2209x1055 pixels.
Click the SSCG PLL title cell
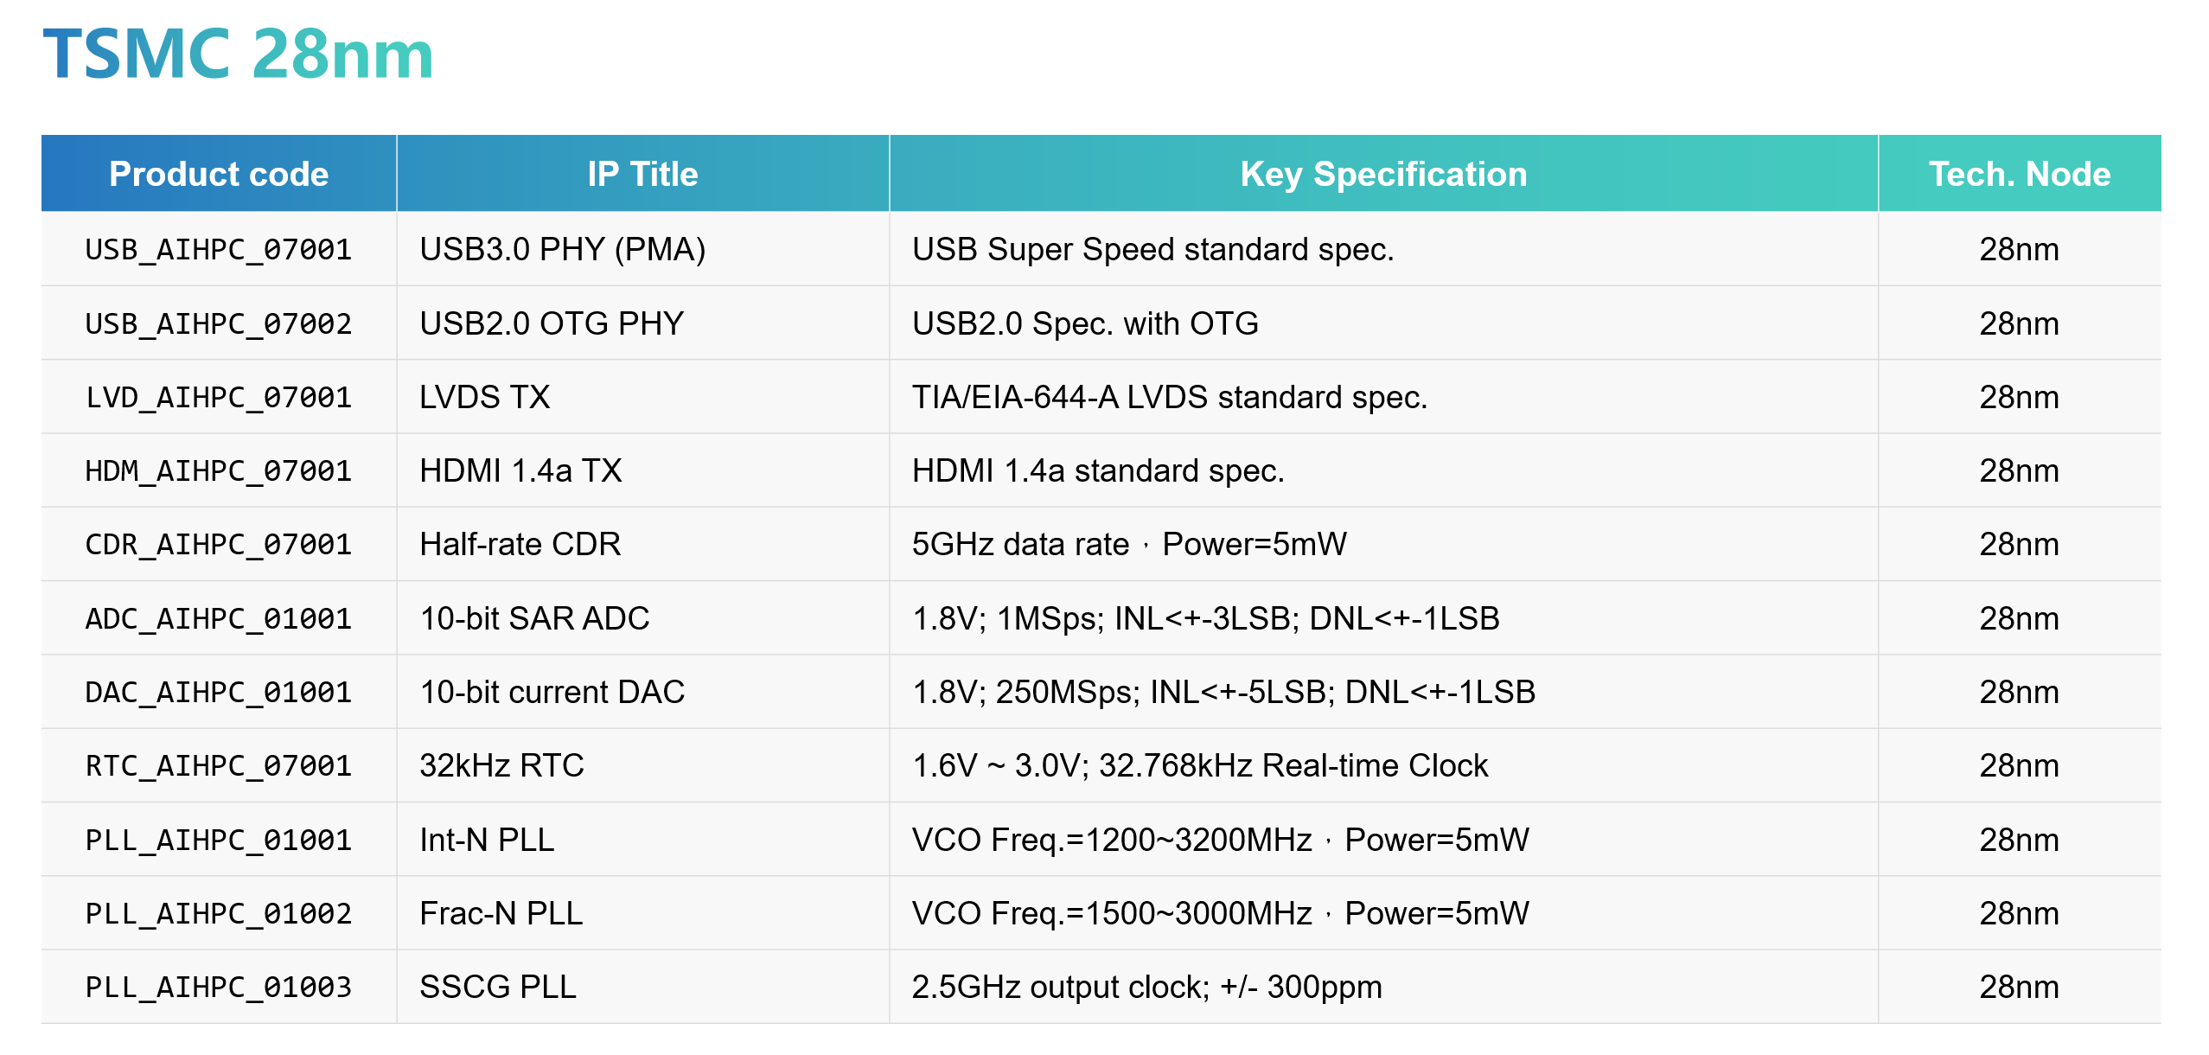tap(497, 988)
